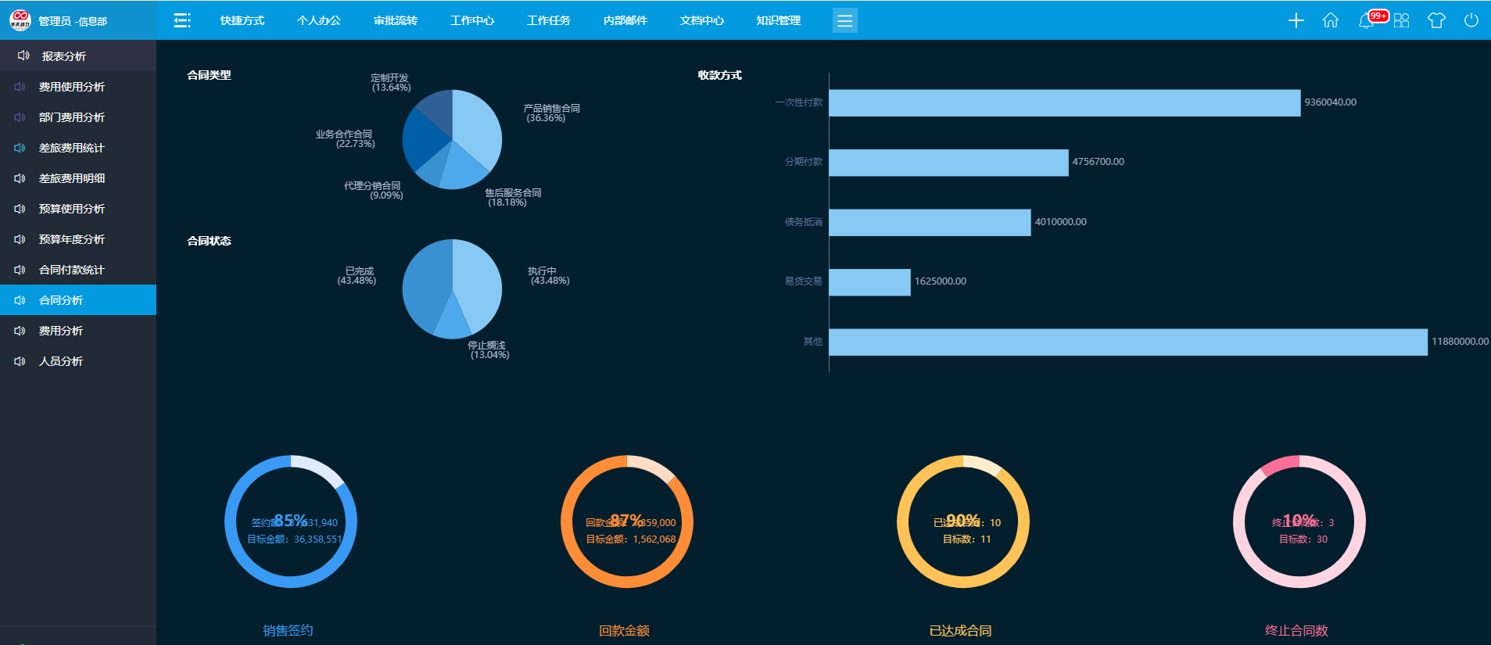The image size is (1491, 645).
Task: Click the sidebar collapse icon in top bar
Action: pyautogui.click(x=181, y=20)
